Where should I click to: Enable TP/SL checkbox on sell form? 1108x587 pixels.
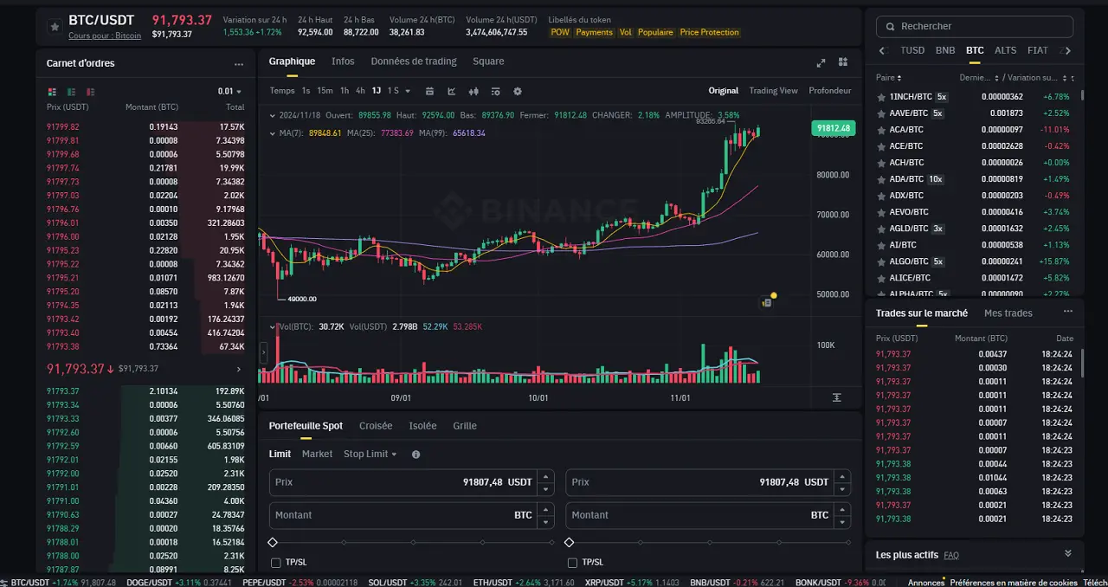(x=572, y=563)
